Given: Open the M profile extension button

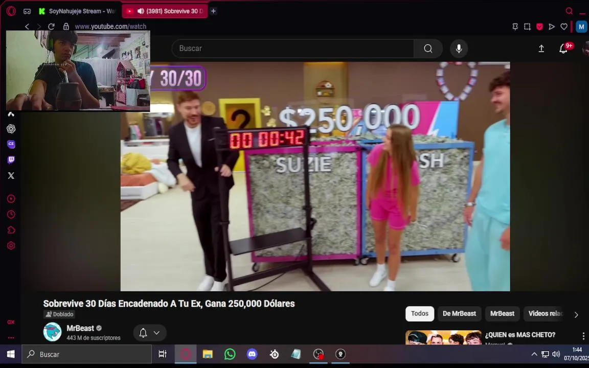Looking at the screenshot, I should click(581, 27).
